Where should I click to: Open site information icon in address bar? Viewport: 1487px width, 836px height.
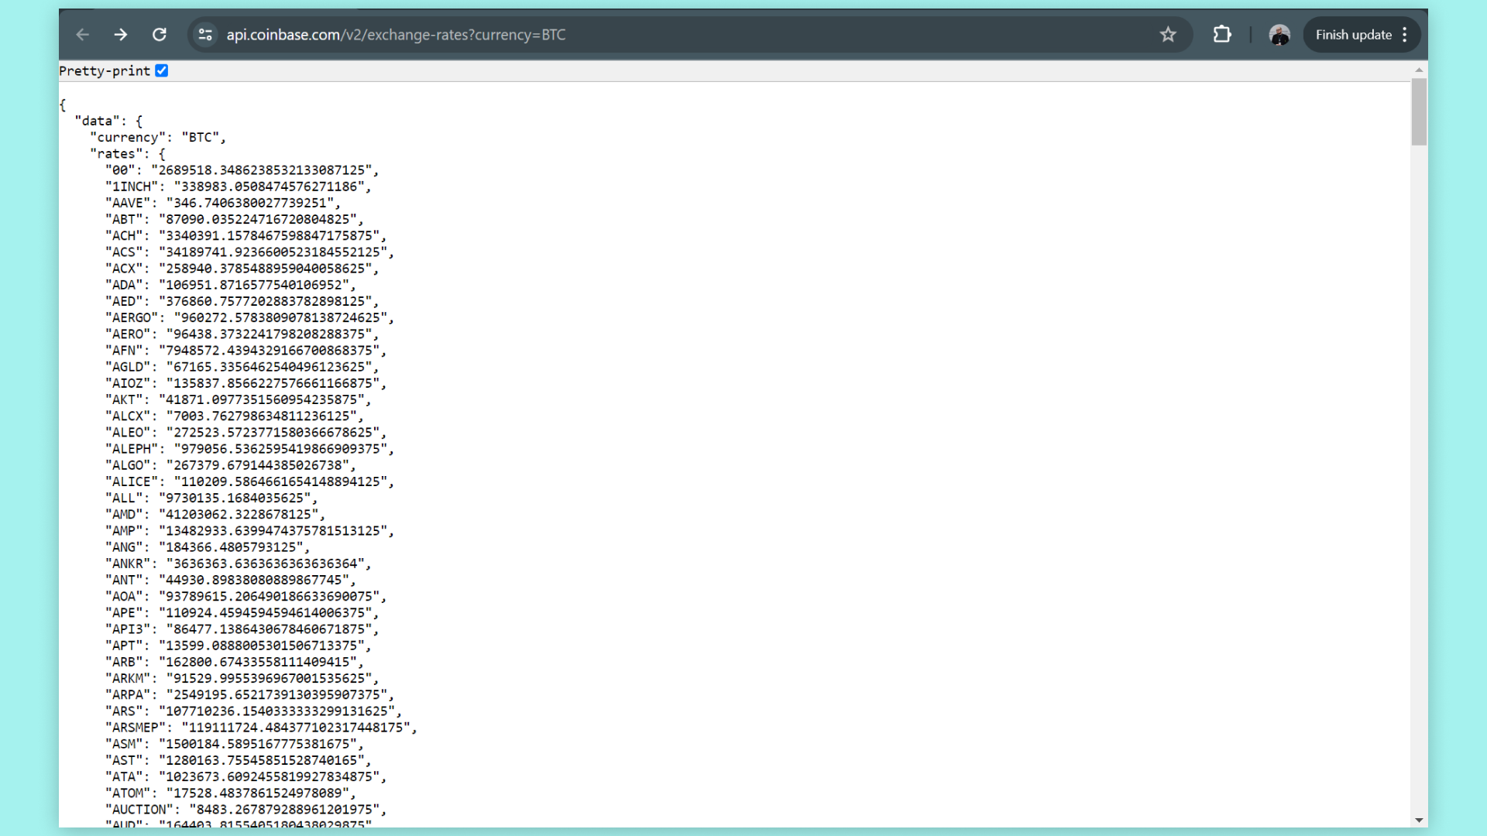pyautogui.click(x=205, y=35)
